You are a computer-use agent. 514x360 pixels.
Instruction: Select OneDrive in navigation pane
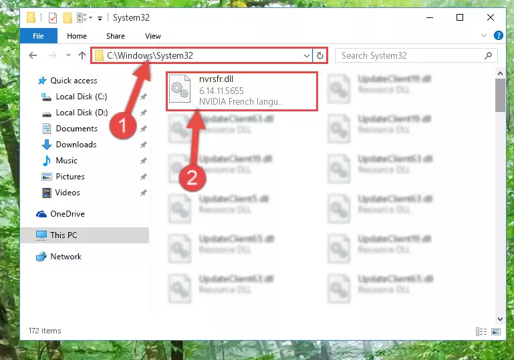pos(60,214)
